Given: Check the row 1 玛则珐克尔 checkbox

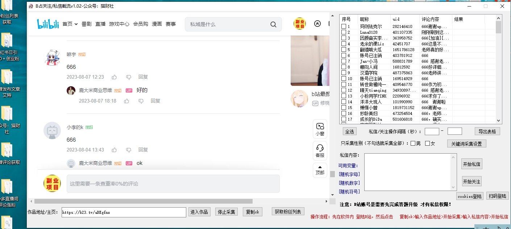Looking at the screenshot, I should [344, 26].
